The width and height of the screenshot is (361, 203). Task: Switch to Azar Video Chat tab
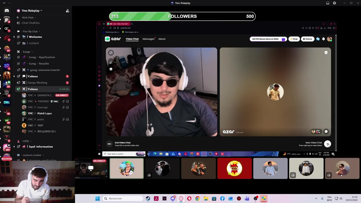click(x=132, y=39)
